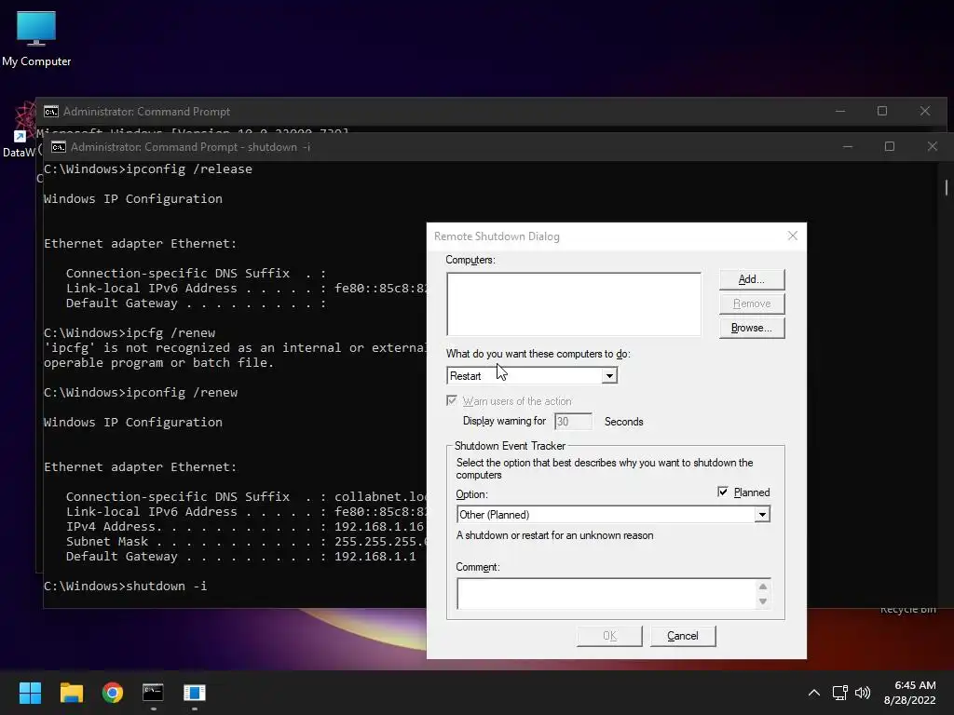Viewport: 954px width, 715px height.
Task: Click the 'ipcfg /renew' command text
Action: point(170,333)
